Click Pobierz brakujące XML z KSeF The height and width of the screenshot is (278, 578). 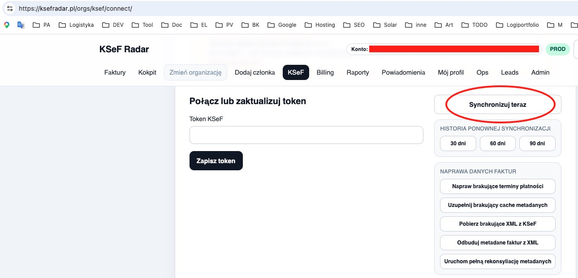coord(497,223)
